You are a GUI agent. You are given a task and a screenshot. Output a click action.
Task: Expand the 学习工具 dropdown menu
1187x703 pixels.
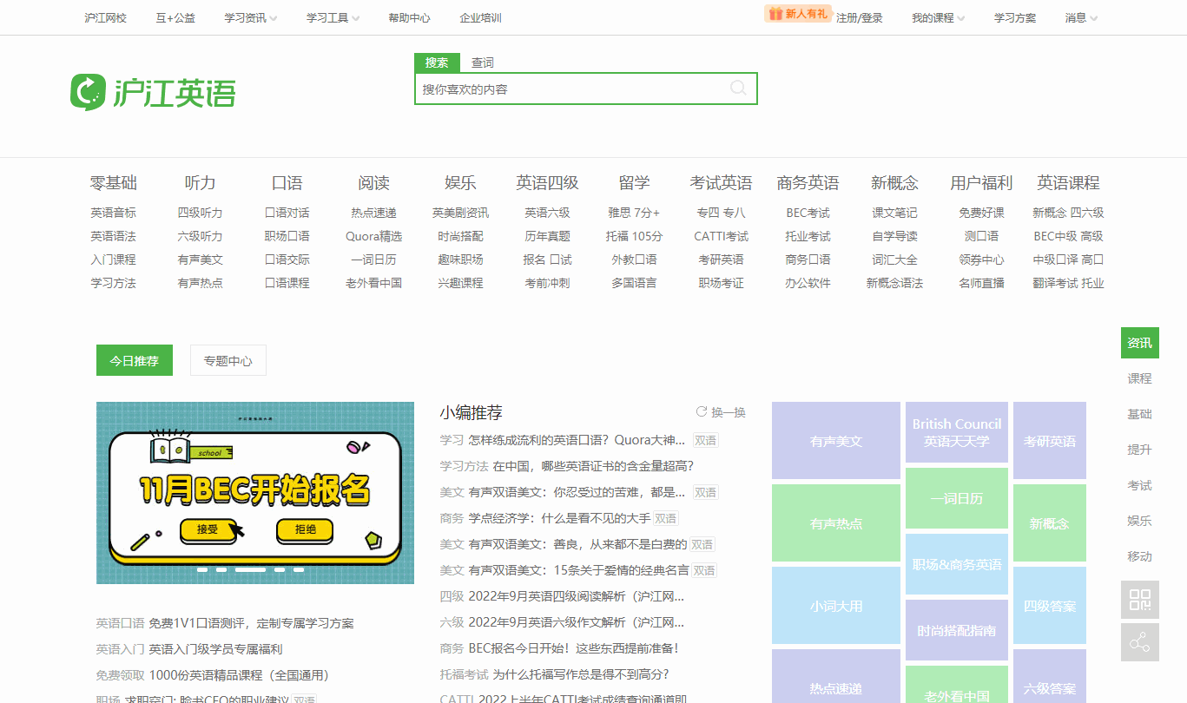coord(333,17)
